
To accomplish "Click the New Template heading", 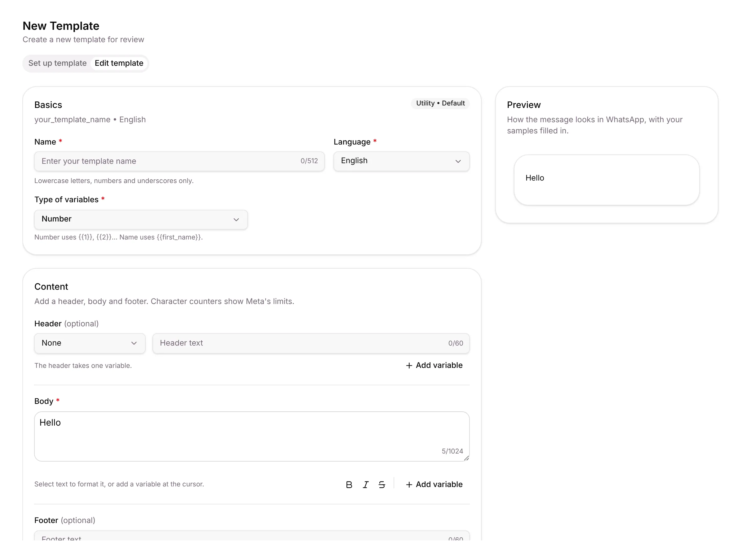I will point(61,26).
